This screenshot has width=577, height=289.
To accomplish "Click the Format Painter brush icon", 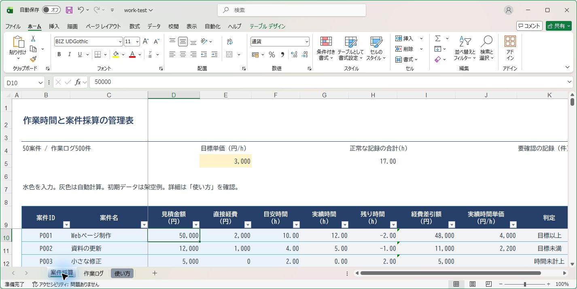I will [33, 59].
